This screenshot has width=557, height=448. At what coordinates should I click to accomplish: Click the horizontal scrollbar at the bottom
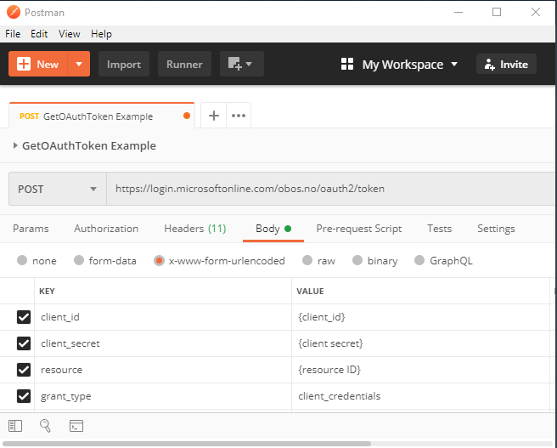[x=187, y=443]
